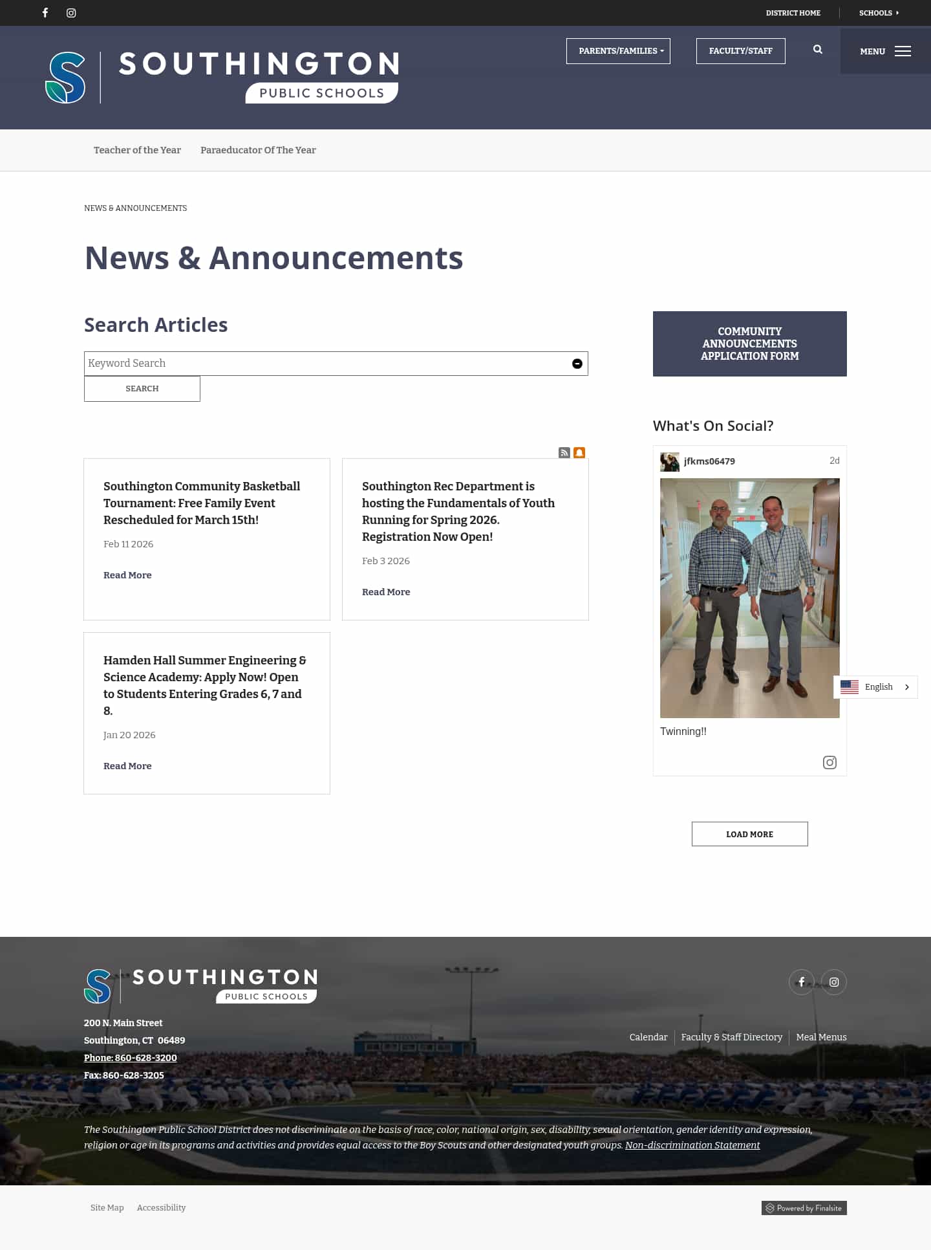The height and width of the screenshot is (1250, 931).
Task: Click 'Twinning!!' caption text
Action: point(683,732)
